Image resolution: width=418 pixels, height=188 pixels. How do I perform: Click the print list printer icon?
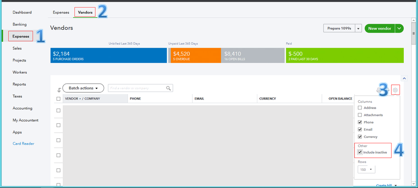pos(379,90)
